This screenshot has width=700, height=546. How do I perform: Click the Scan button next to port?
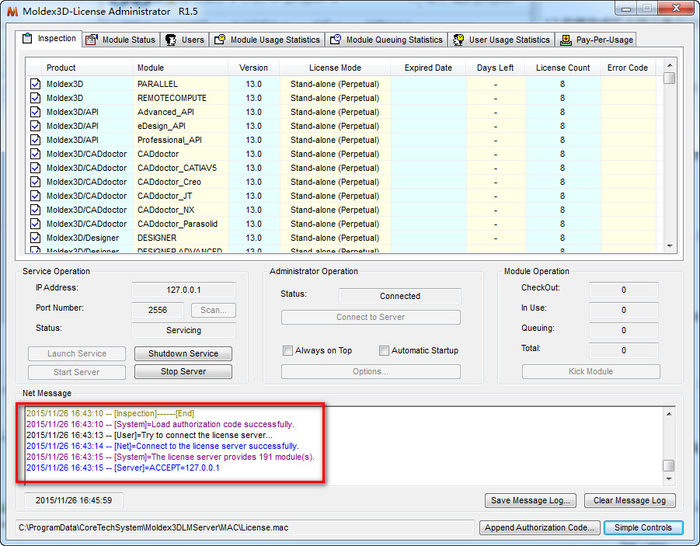tap(214, 310)
